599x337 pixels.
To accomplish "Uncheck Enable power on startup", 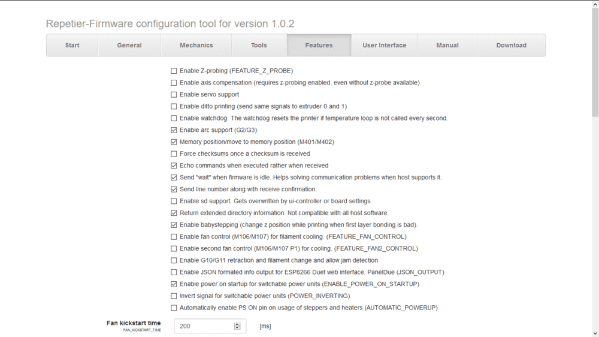I will click(174, 284).
